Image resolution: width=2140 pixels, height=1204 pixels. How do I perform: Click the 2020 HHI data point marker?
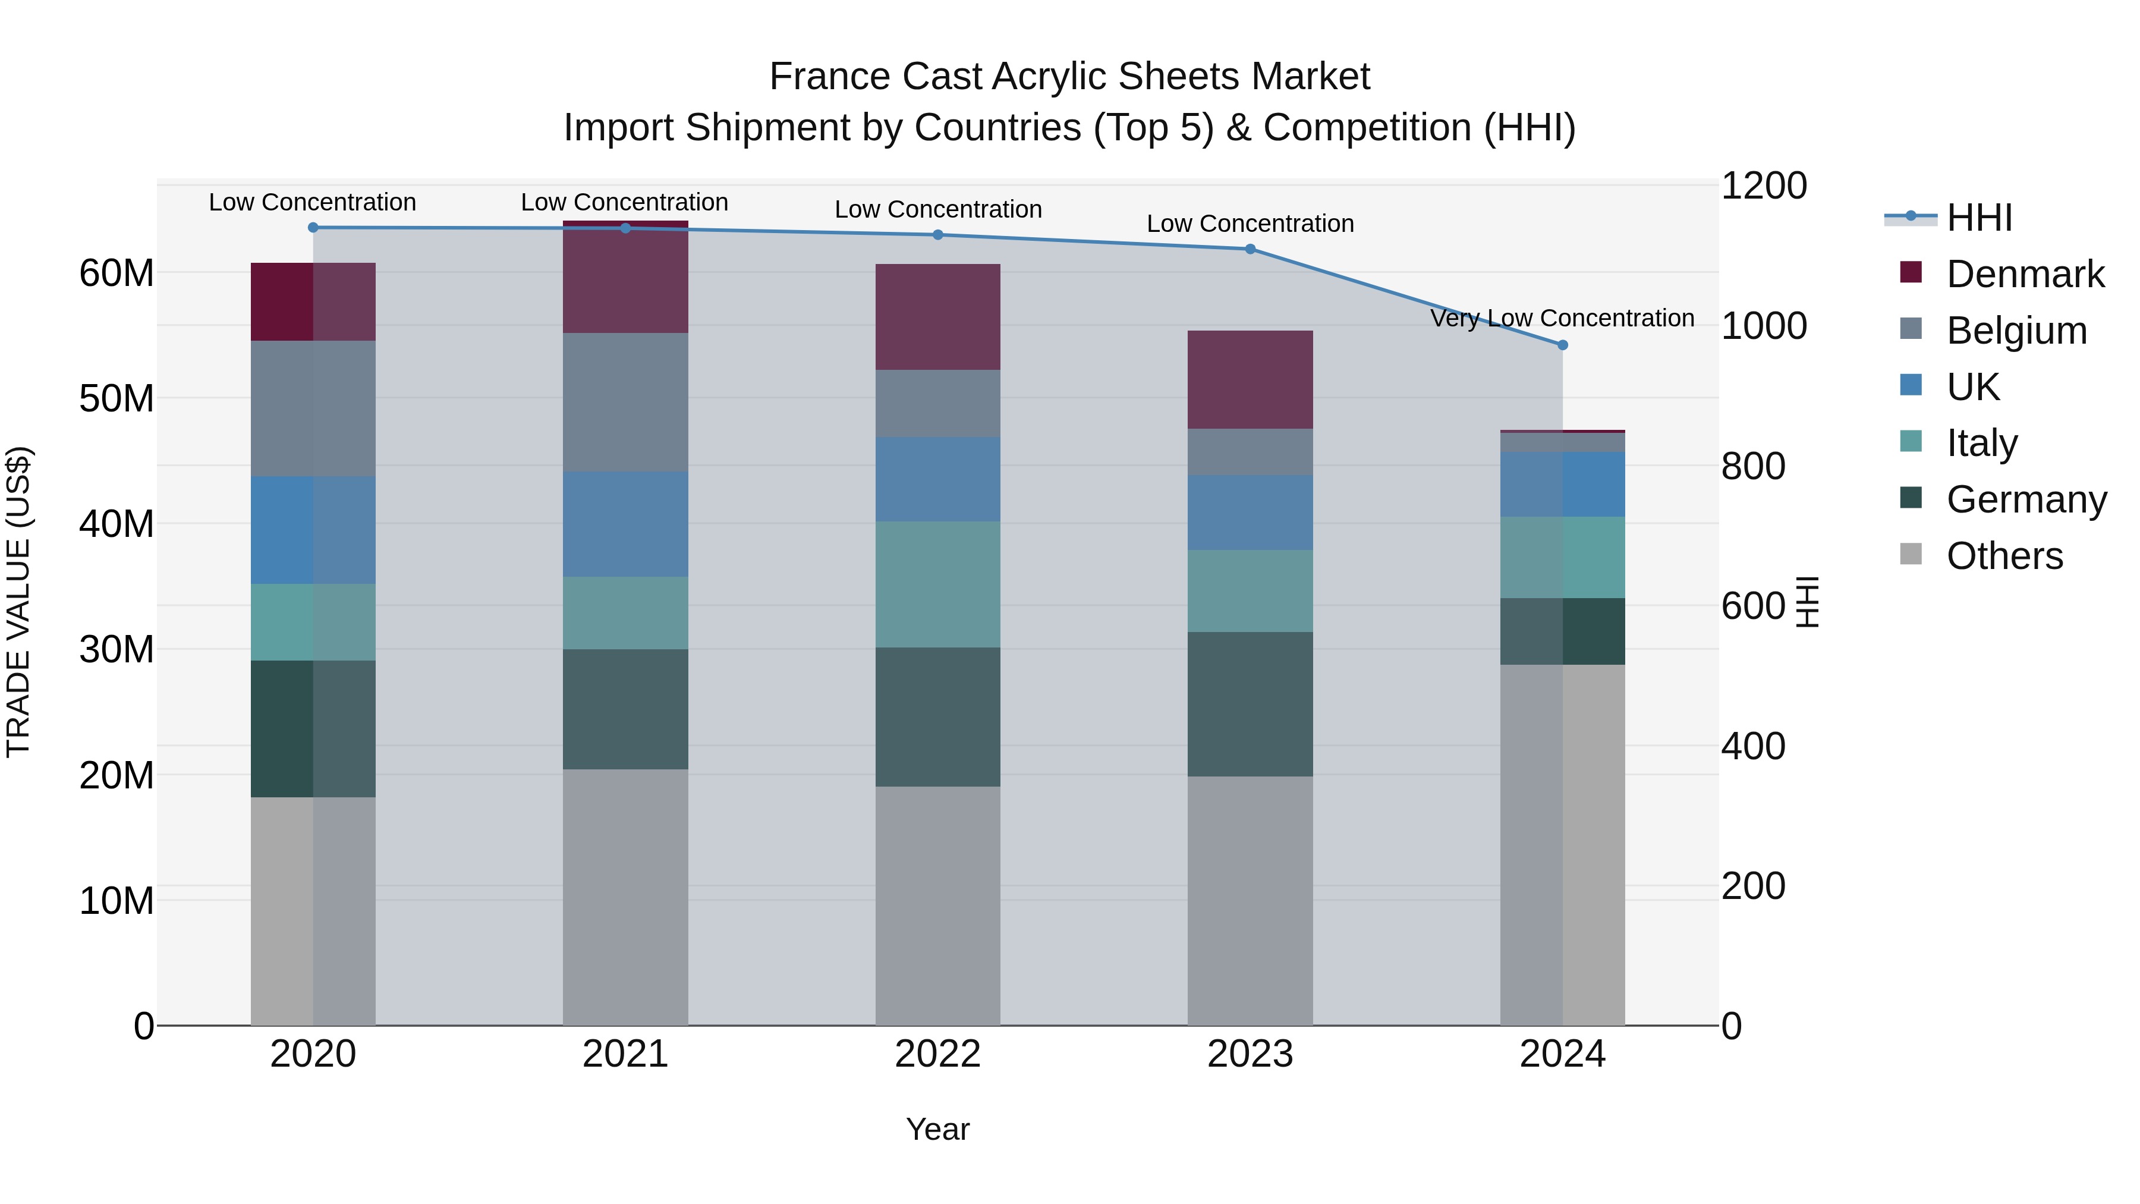click(313, 228)
